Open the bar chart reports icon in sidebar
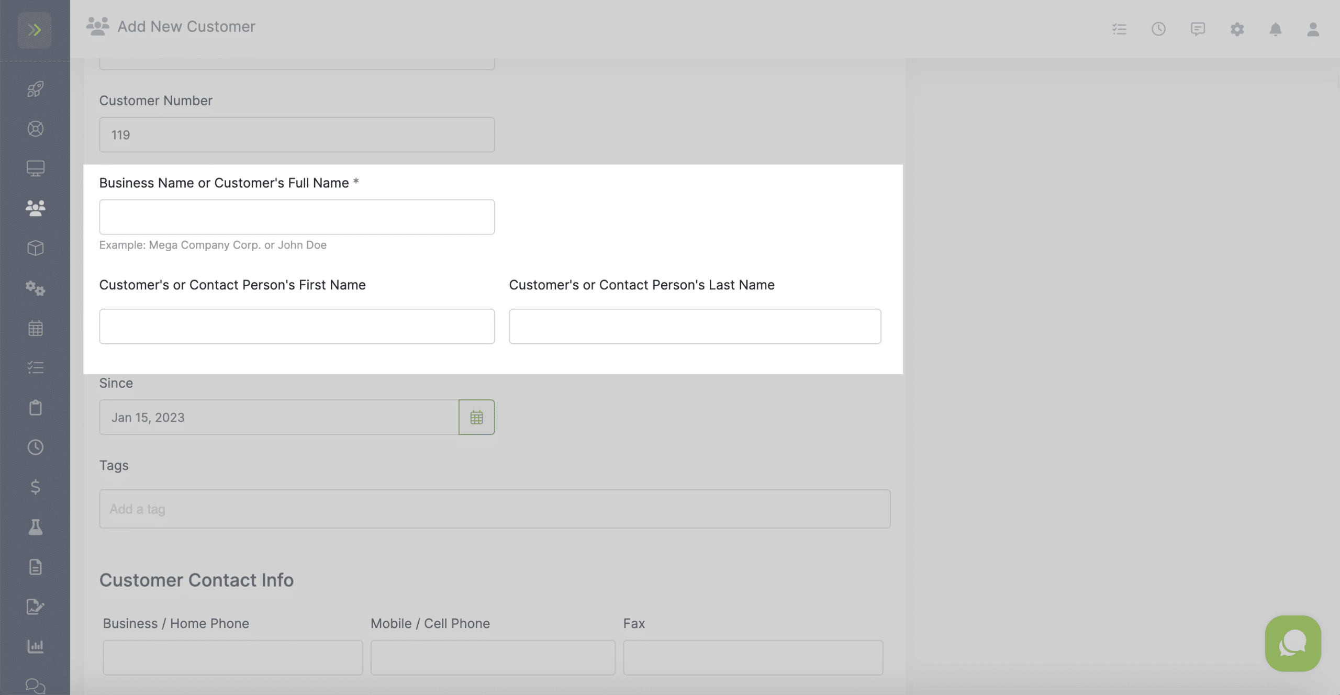Viewport: 1340px width, 695px height. [x=35, y=646]
